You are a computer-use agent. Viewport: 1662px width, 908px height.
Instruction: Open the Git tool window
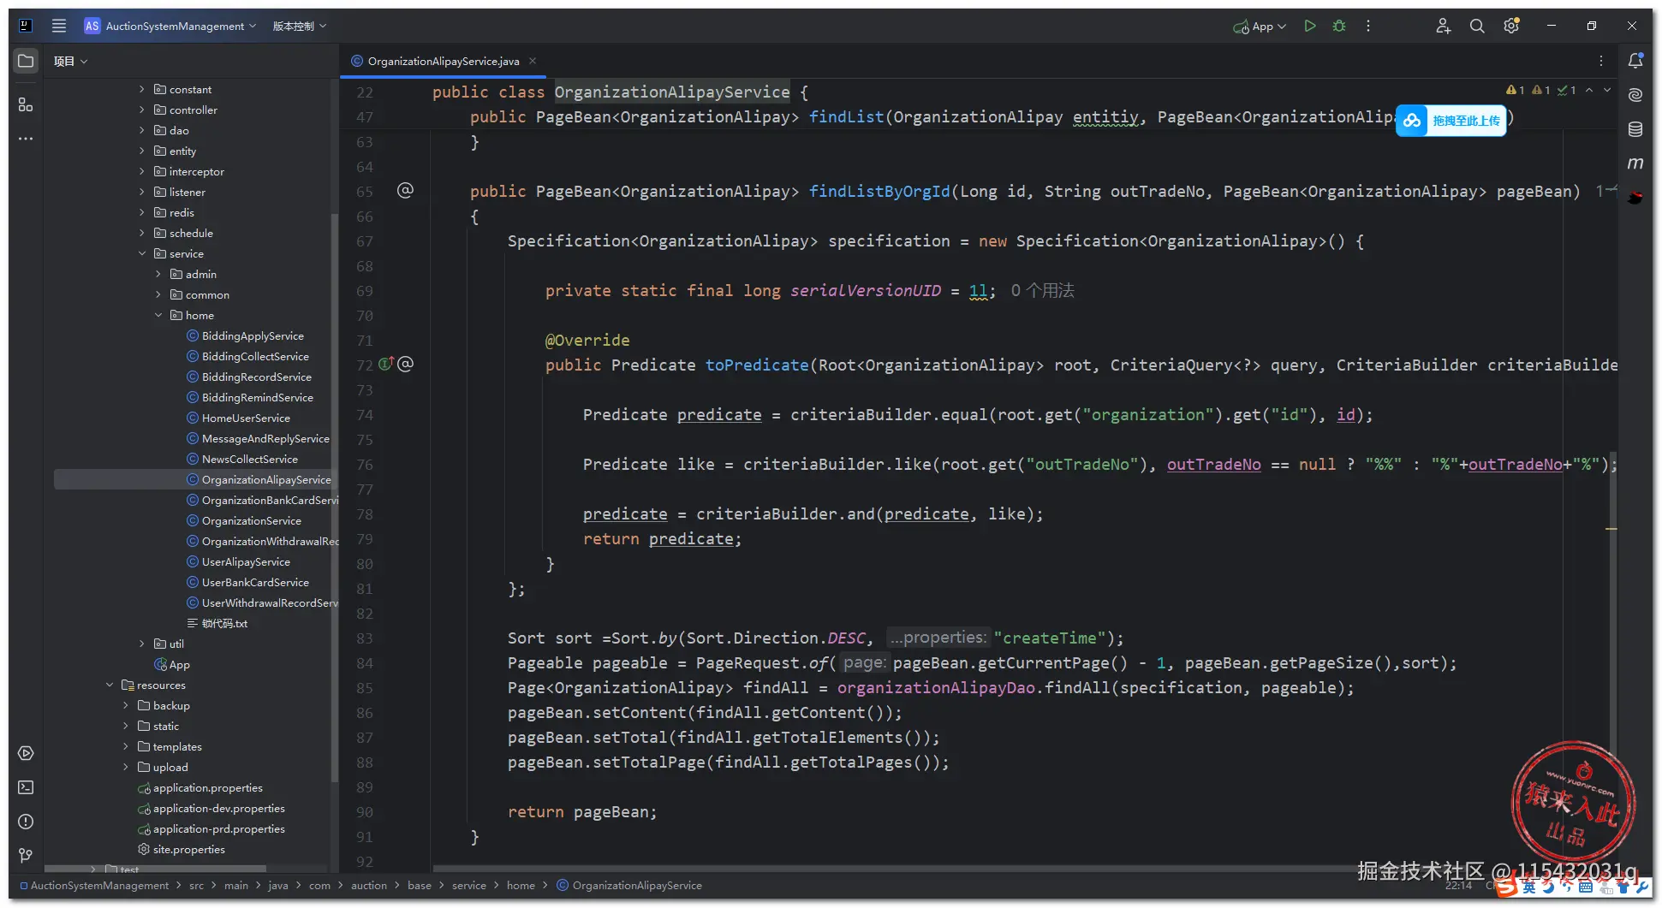(x=26, y=856)
